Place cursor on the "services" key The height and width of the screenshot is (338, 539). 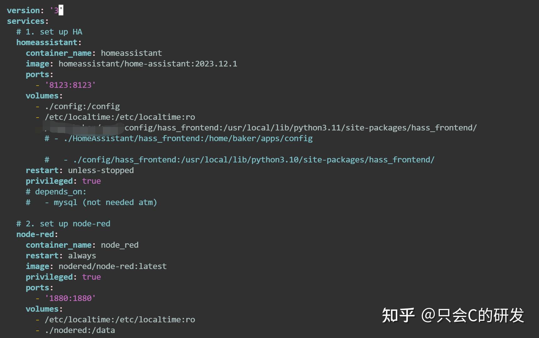(25, 21)
